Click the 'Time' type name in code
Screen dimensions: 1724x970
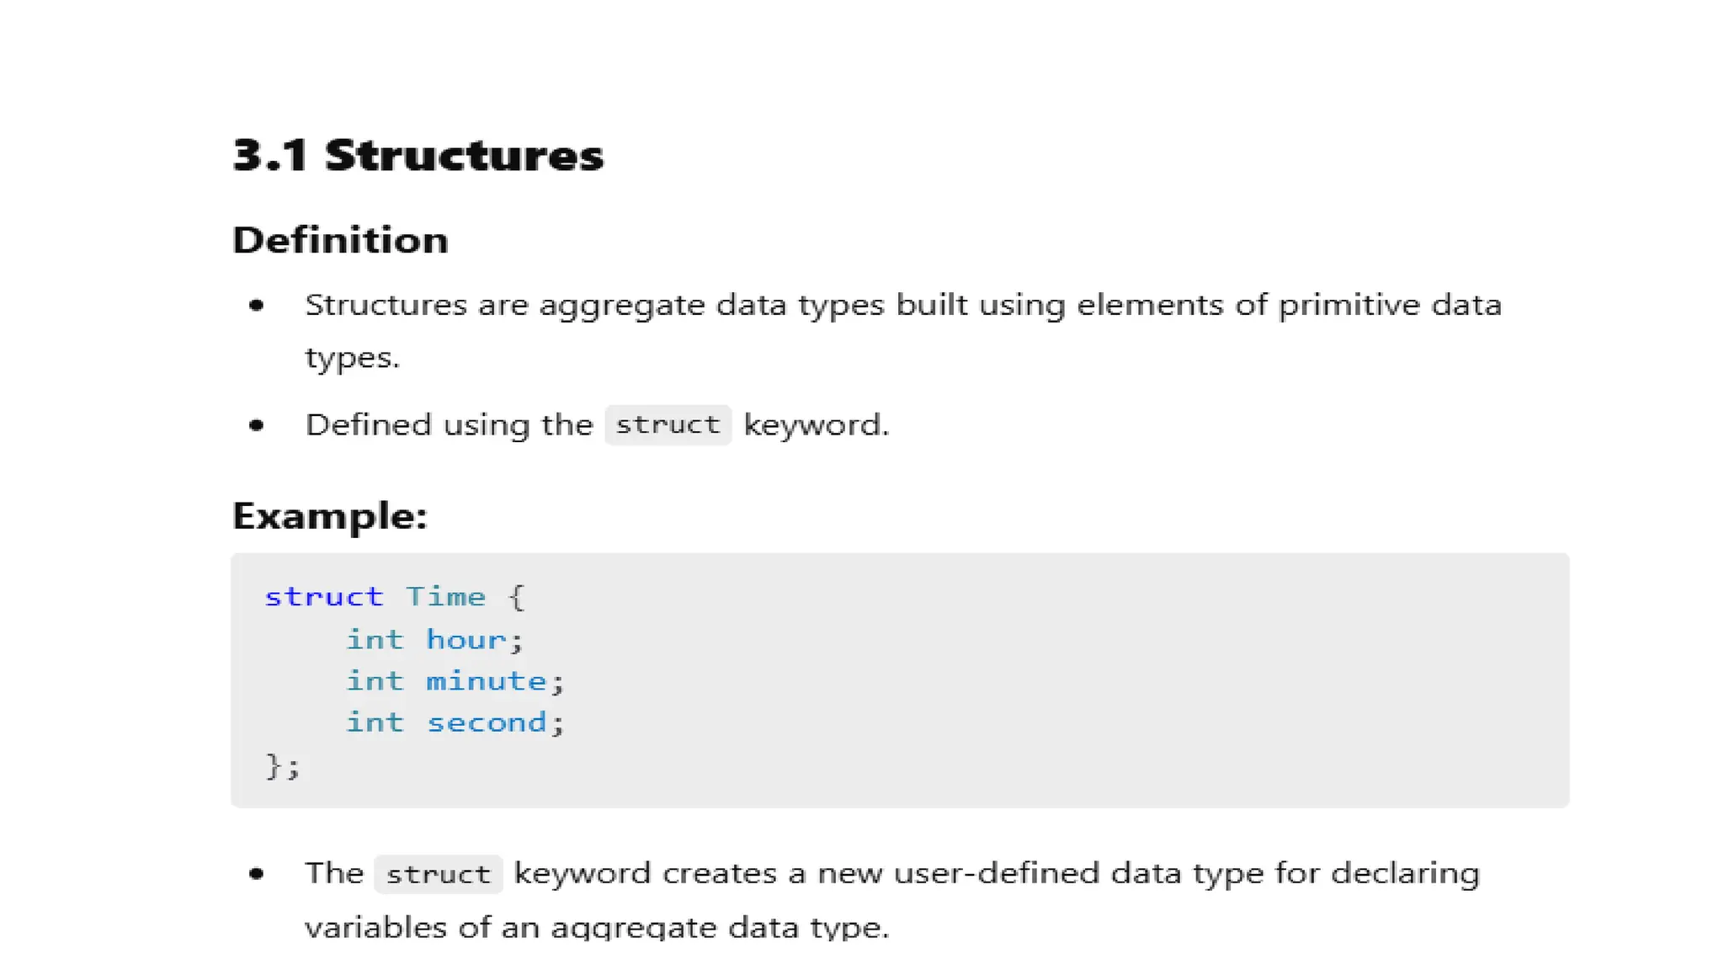445,596
